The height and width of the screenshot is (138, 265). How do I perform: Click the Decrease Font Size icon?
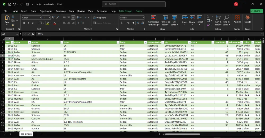tap(58, 17)
